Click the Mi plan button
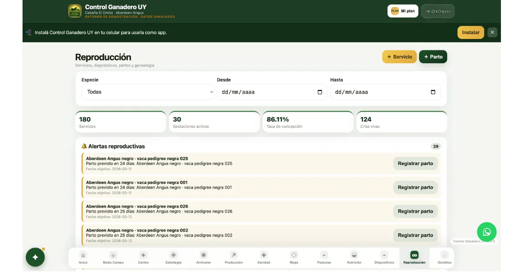The height and width of the screenshot is (273, 520). (403, 11)
